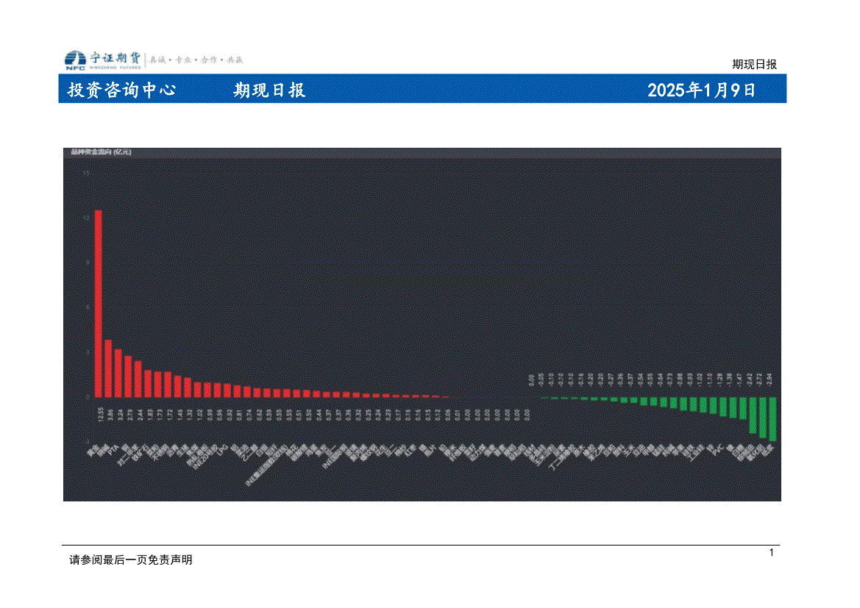Click the NFC Ningzheng Futures logo
The image size is (860, 608).
pyautogui.click(x=103, y=60)
